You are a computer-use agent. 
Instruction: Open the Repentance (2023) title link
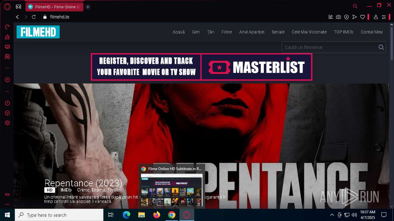coord(83,183)
